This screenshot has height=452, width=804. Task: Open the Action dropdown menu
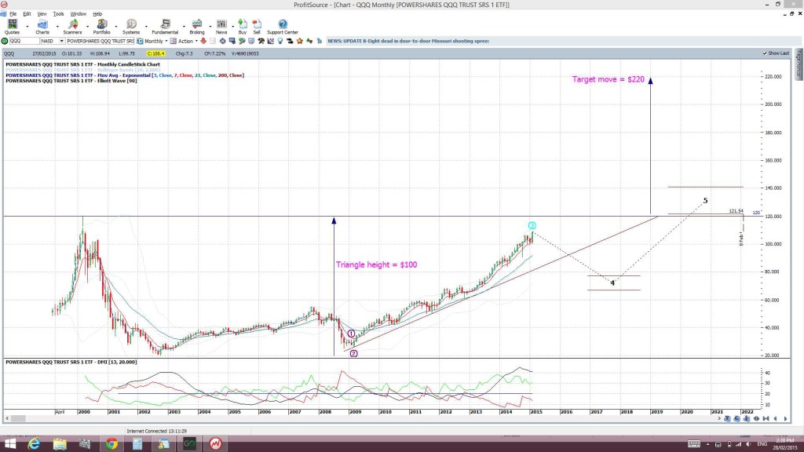pyautogui.click(x=188, y=41)
